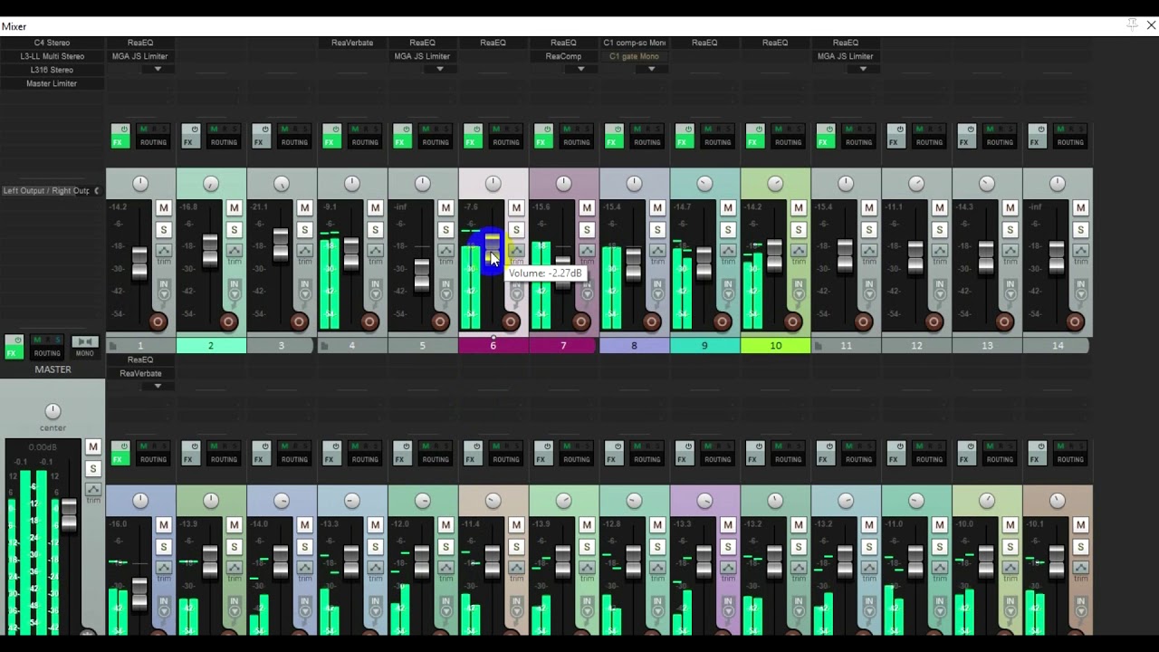Image resolution: width=1159 pixels, height=652 pixels.
Task: Arm track 1 for recording
Action: click(158, 321)
